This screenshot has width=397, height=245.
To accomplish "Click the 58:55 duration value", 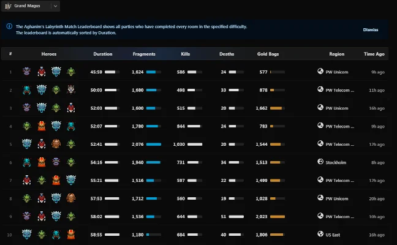I will 96,235.
